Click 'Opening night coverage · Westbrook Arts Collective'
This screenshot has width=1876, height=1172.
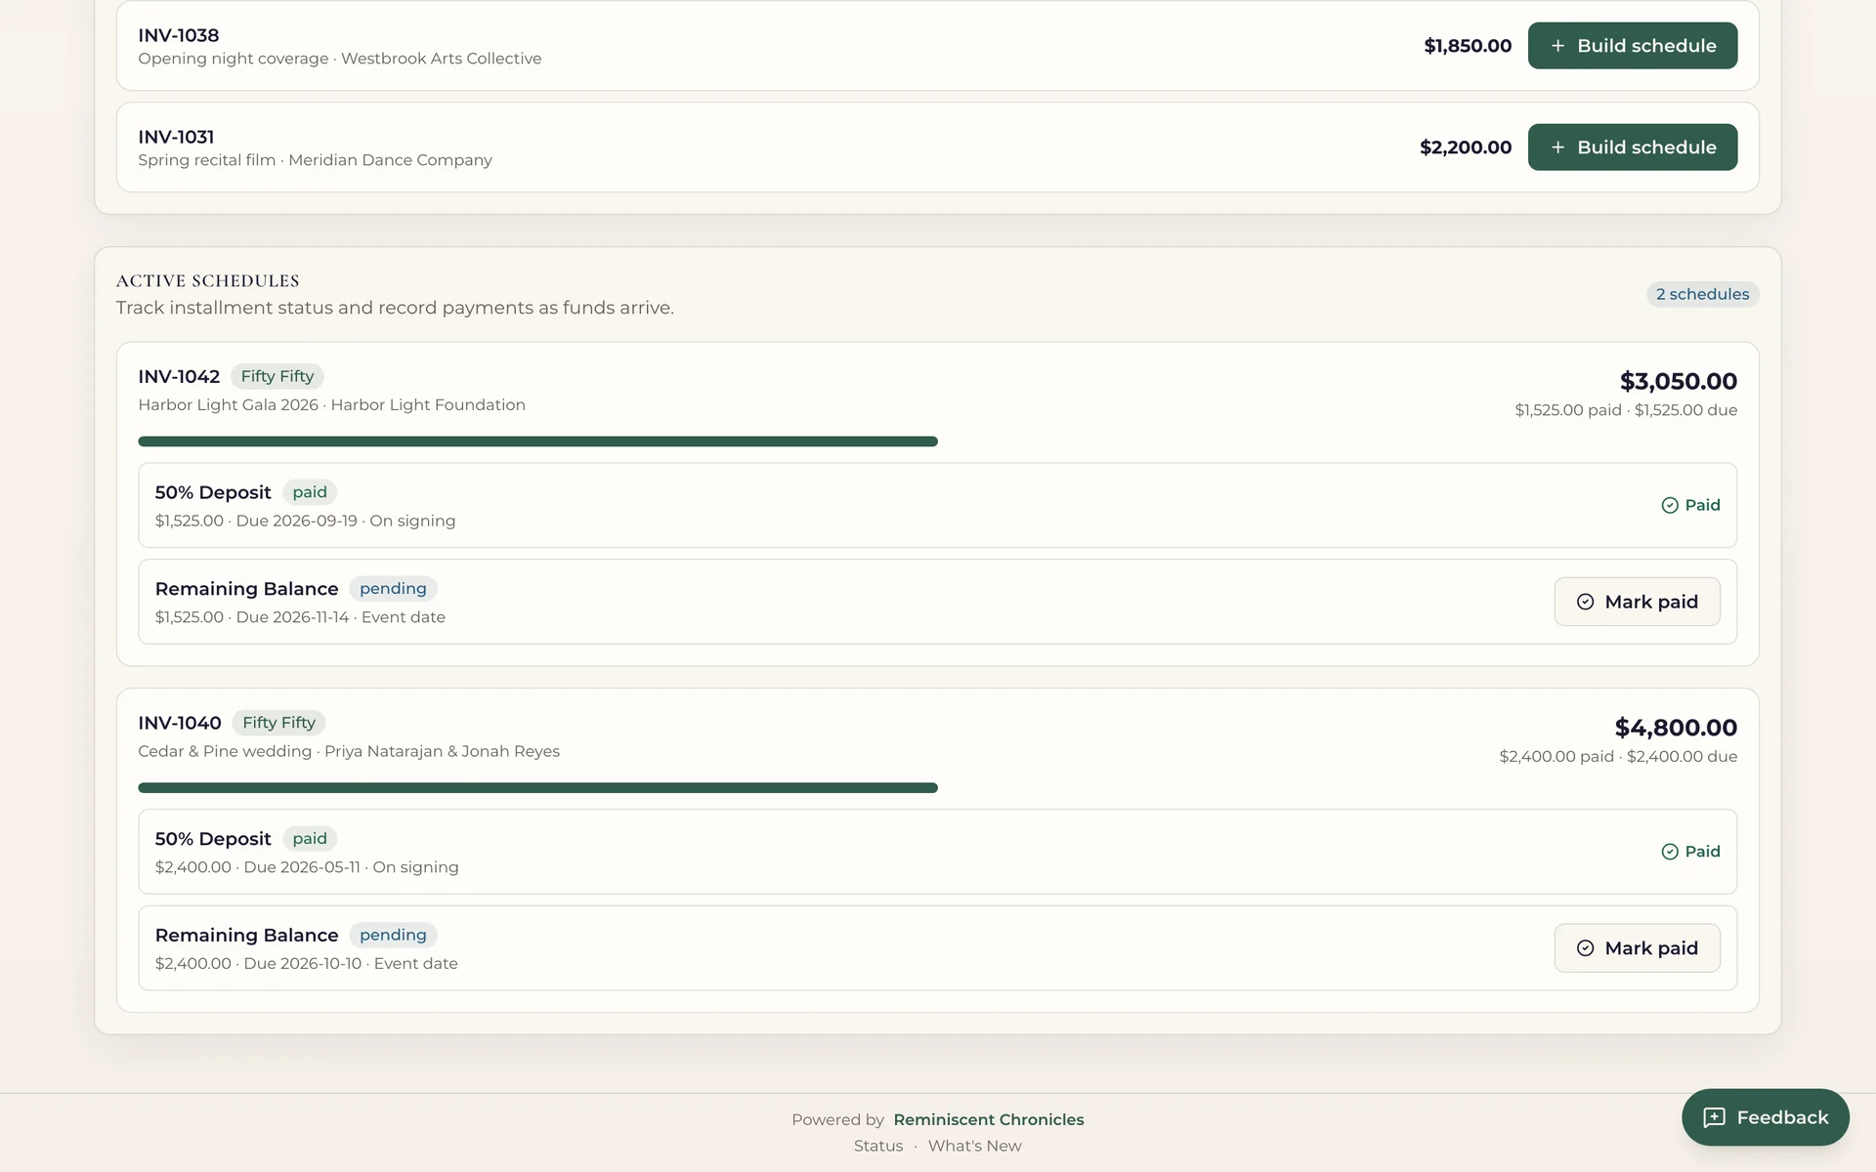pos(340,59)
